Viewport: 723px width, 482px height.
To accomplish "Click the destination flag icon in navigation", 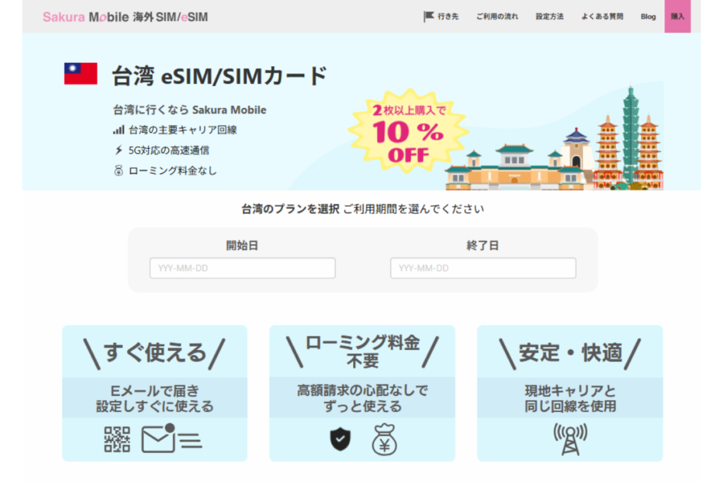I will point(429,17).
